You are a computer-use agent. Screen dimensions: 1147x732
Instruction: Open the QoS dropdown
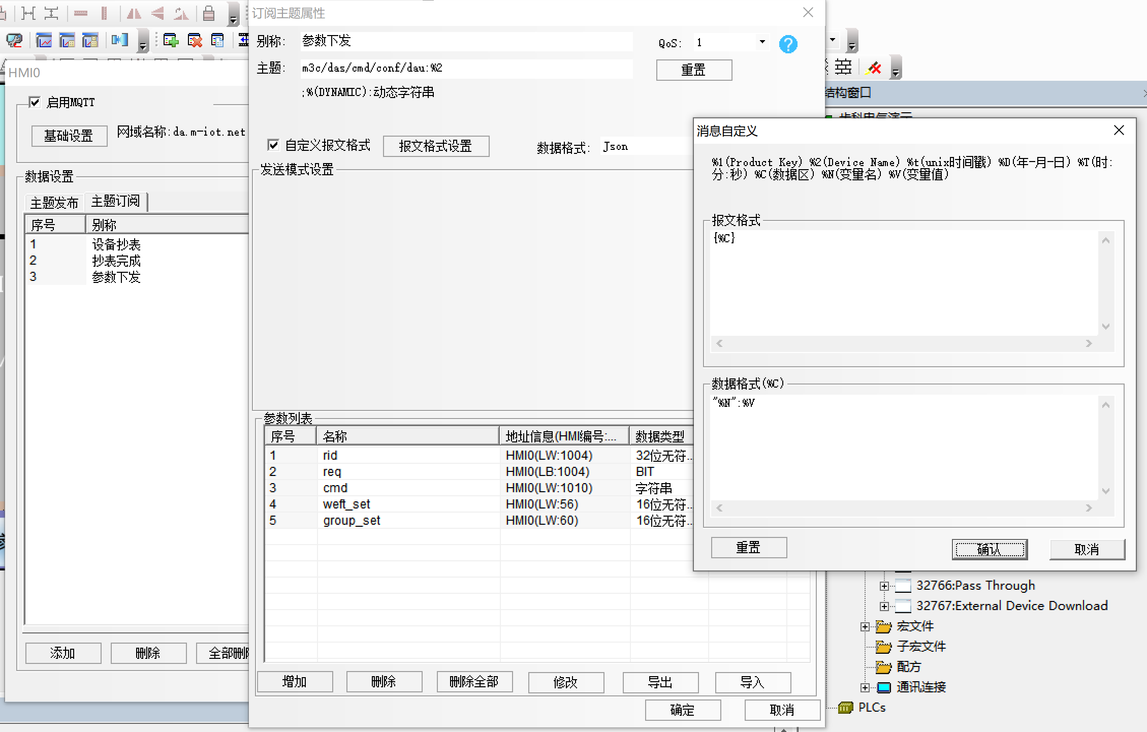[x=762, y=43]
